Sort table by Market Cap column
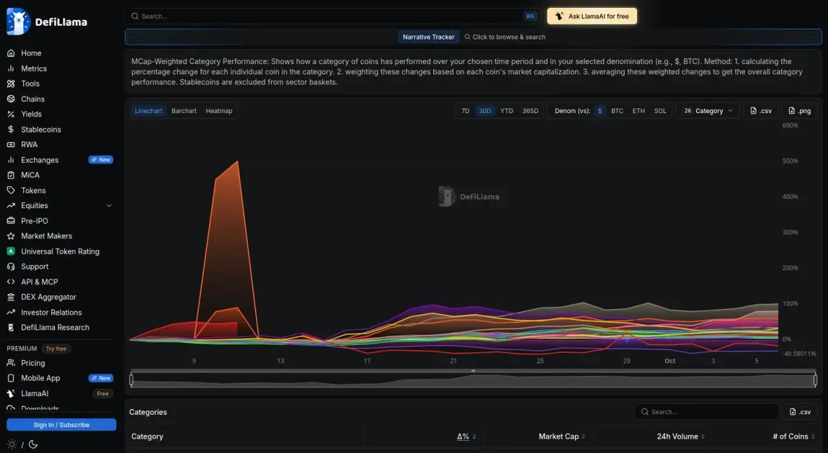828x453 pixels. [561, 437]
